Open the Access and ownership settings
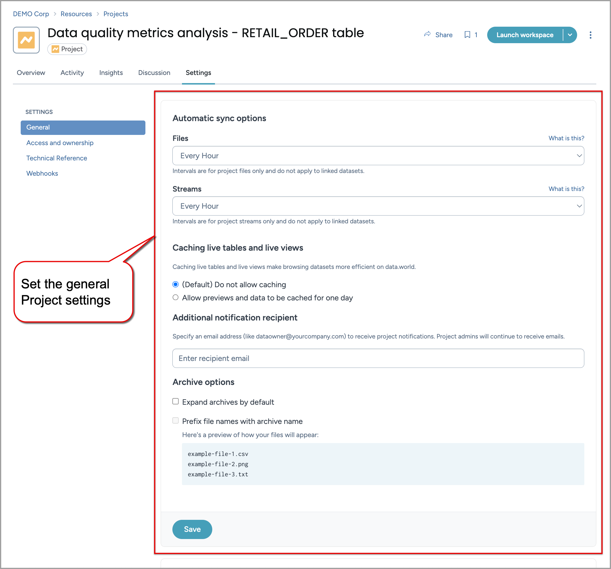Screen dimensions: 611x569 pos(60,143)
